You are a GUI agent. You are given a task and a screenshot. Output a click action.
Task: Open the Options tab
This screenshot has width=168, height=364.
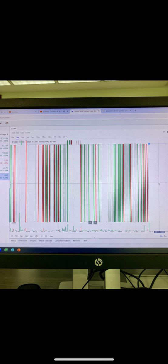tap(77, 241)
